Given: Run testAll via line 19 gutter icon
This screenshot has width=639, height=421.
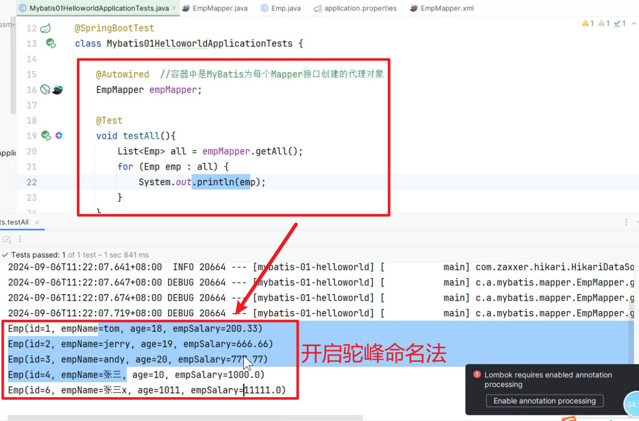Looking at the screenshot, I should pyautogui.click(x=46, y=136).
